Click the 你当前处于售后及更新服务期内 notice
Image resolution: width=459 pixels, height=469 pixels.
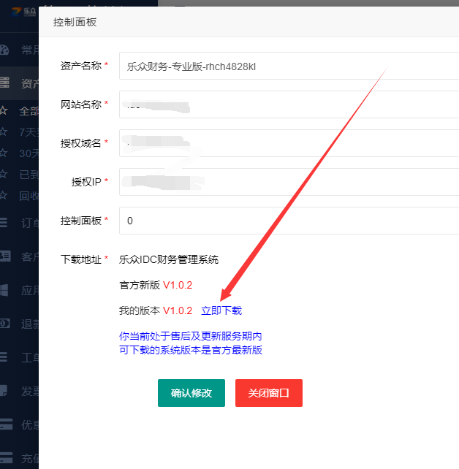tap(190, 336)
